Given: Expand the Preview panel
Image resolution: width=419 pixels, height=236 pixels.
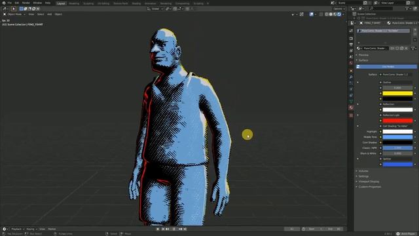Looking at the screenshot, I should (x=363, y=55).
